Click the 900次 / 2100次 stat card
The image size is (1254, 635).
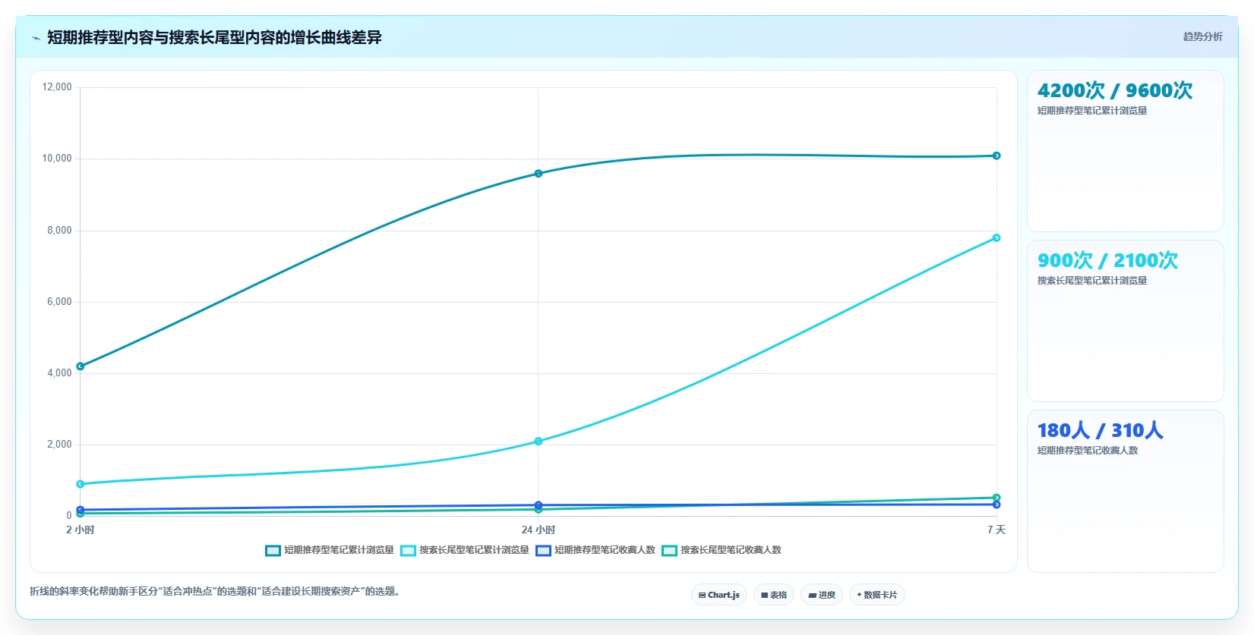pos(1126,321)
